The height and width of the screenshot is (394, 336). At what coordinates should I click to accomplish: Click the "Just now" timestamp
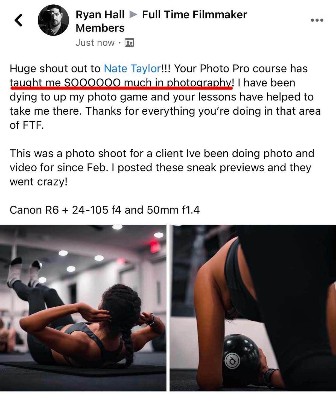coord(95,43)
